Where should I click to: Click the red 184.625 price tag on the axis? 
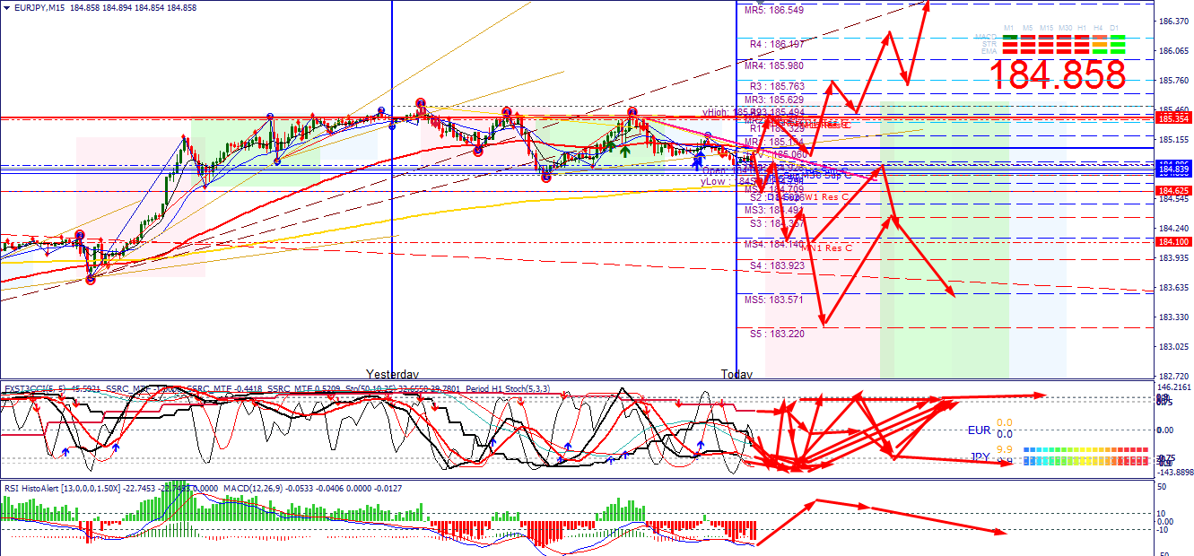tap(1173, 191)
